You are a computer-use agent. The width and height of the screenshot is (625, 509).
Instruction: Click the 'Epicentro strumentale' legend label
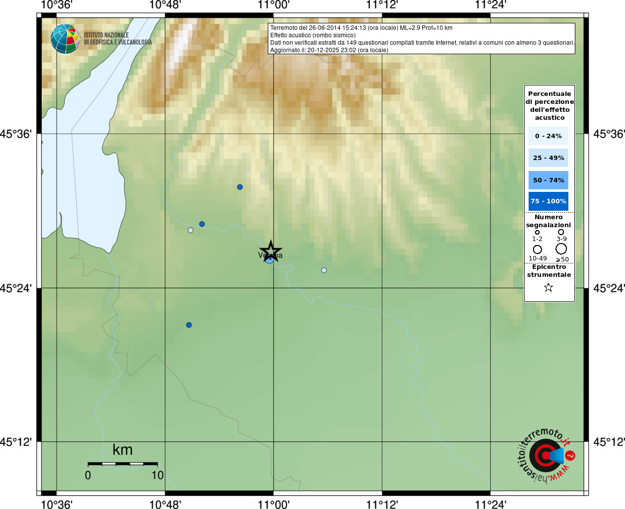click(549, 271)
